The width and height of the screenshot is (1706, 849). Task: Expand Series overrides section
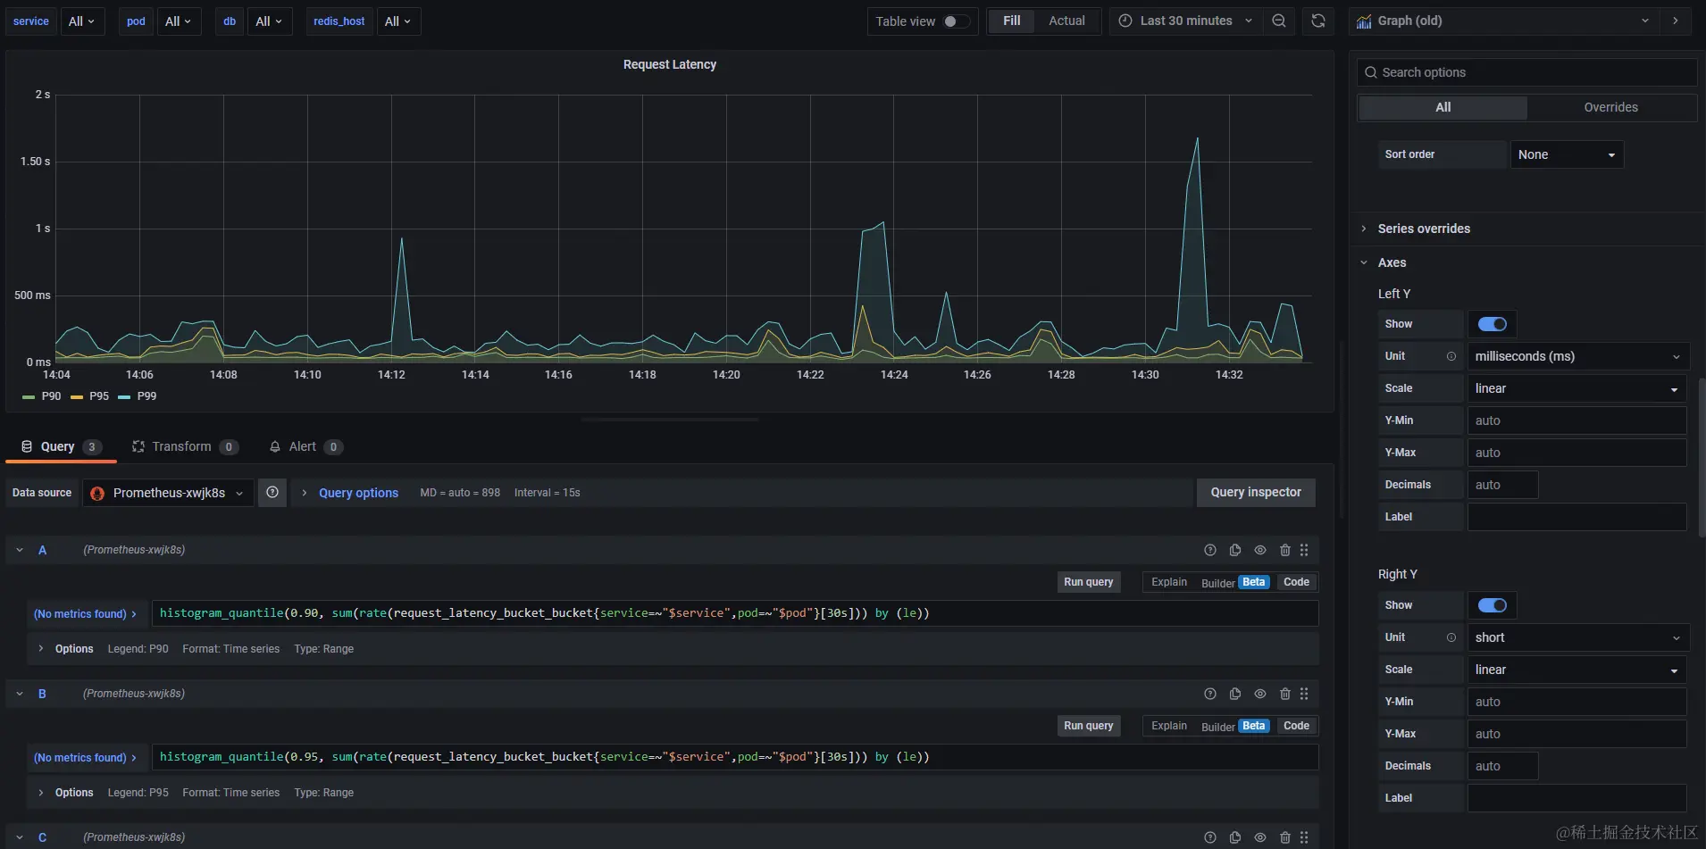tap(1424, 229)
